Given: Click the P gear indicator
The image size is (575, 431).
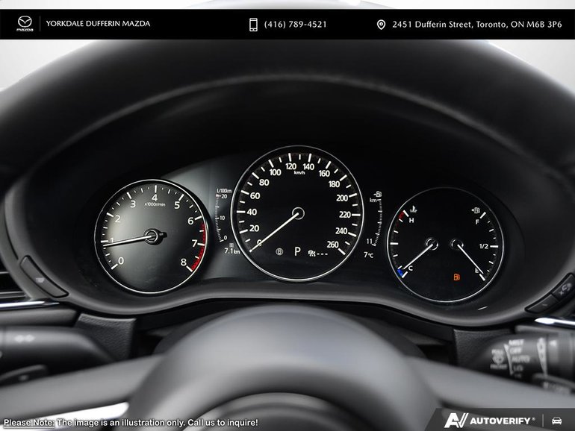Looking at the screenshot, I should pos(296,252).
